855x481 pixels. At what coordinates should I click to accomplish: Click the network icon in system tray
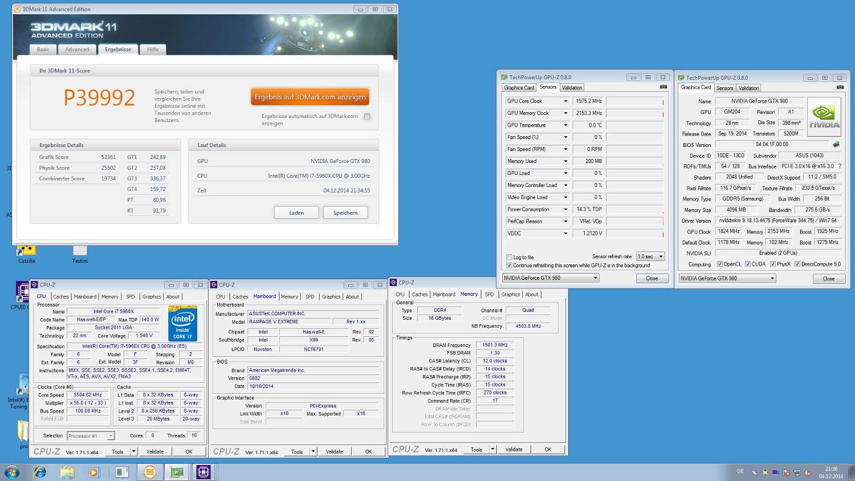coord(797,472)
